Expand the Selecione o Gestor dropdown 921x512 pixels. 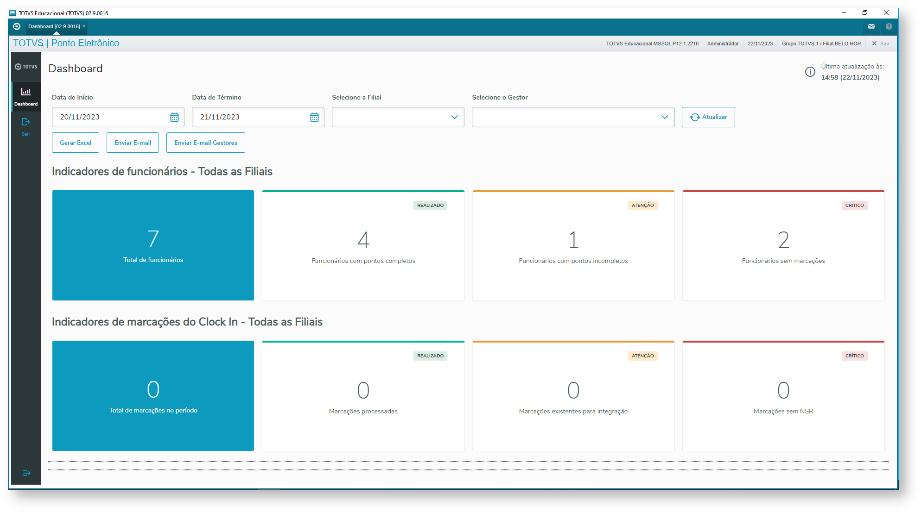(664, 117)
